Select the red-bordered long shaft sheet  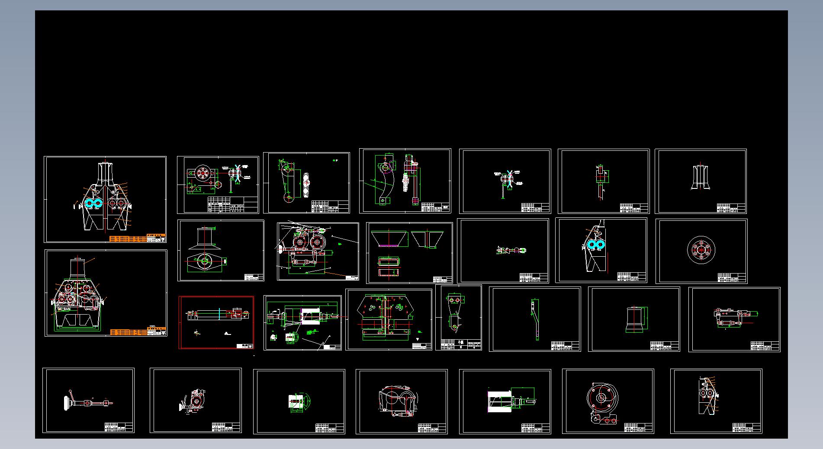click(x=216, y=322)
